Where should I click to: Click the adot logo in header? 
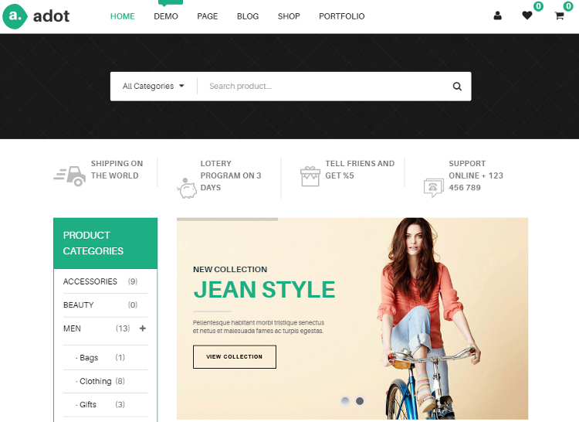coord(36,16)
